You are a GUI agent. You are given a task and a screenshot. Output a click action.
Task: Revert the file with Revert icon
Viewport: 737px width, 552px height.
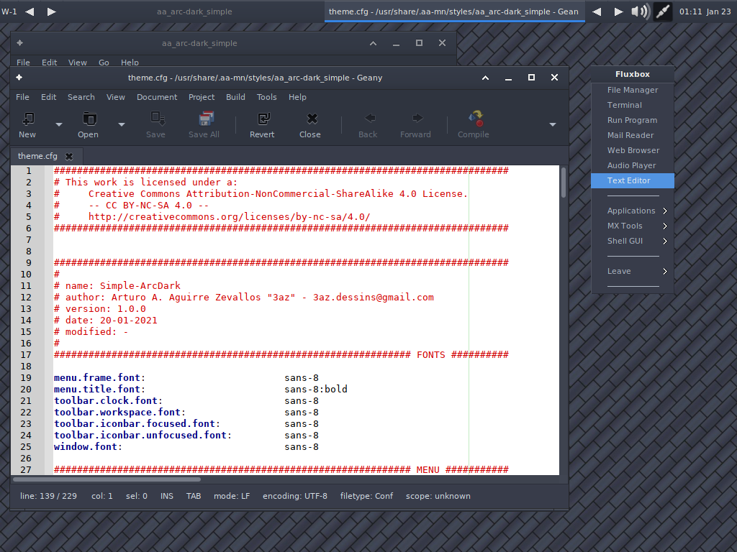tap(263, 119)
